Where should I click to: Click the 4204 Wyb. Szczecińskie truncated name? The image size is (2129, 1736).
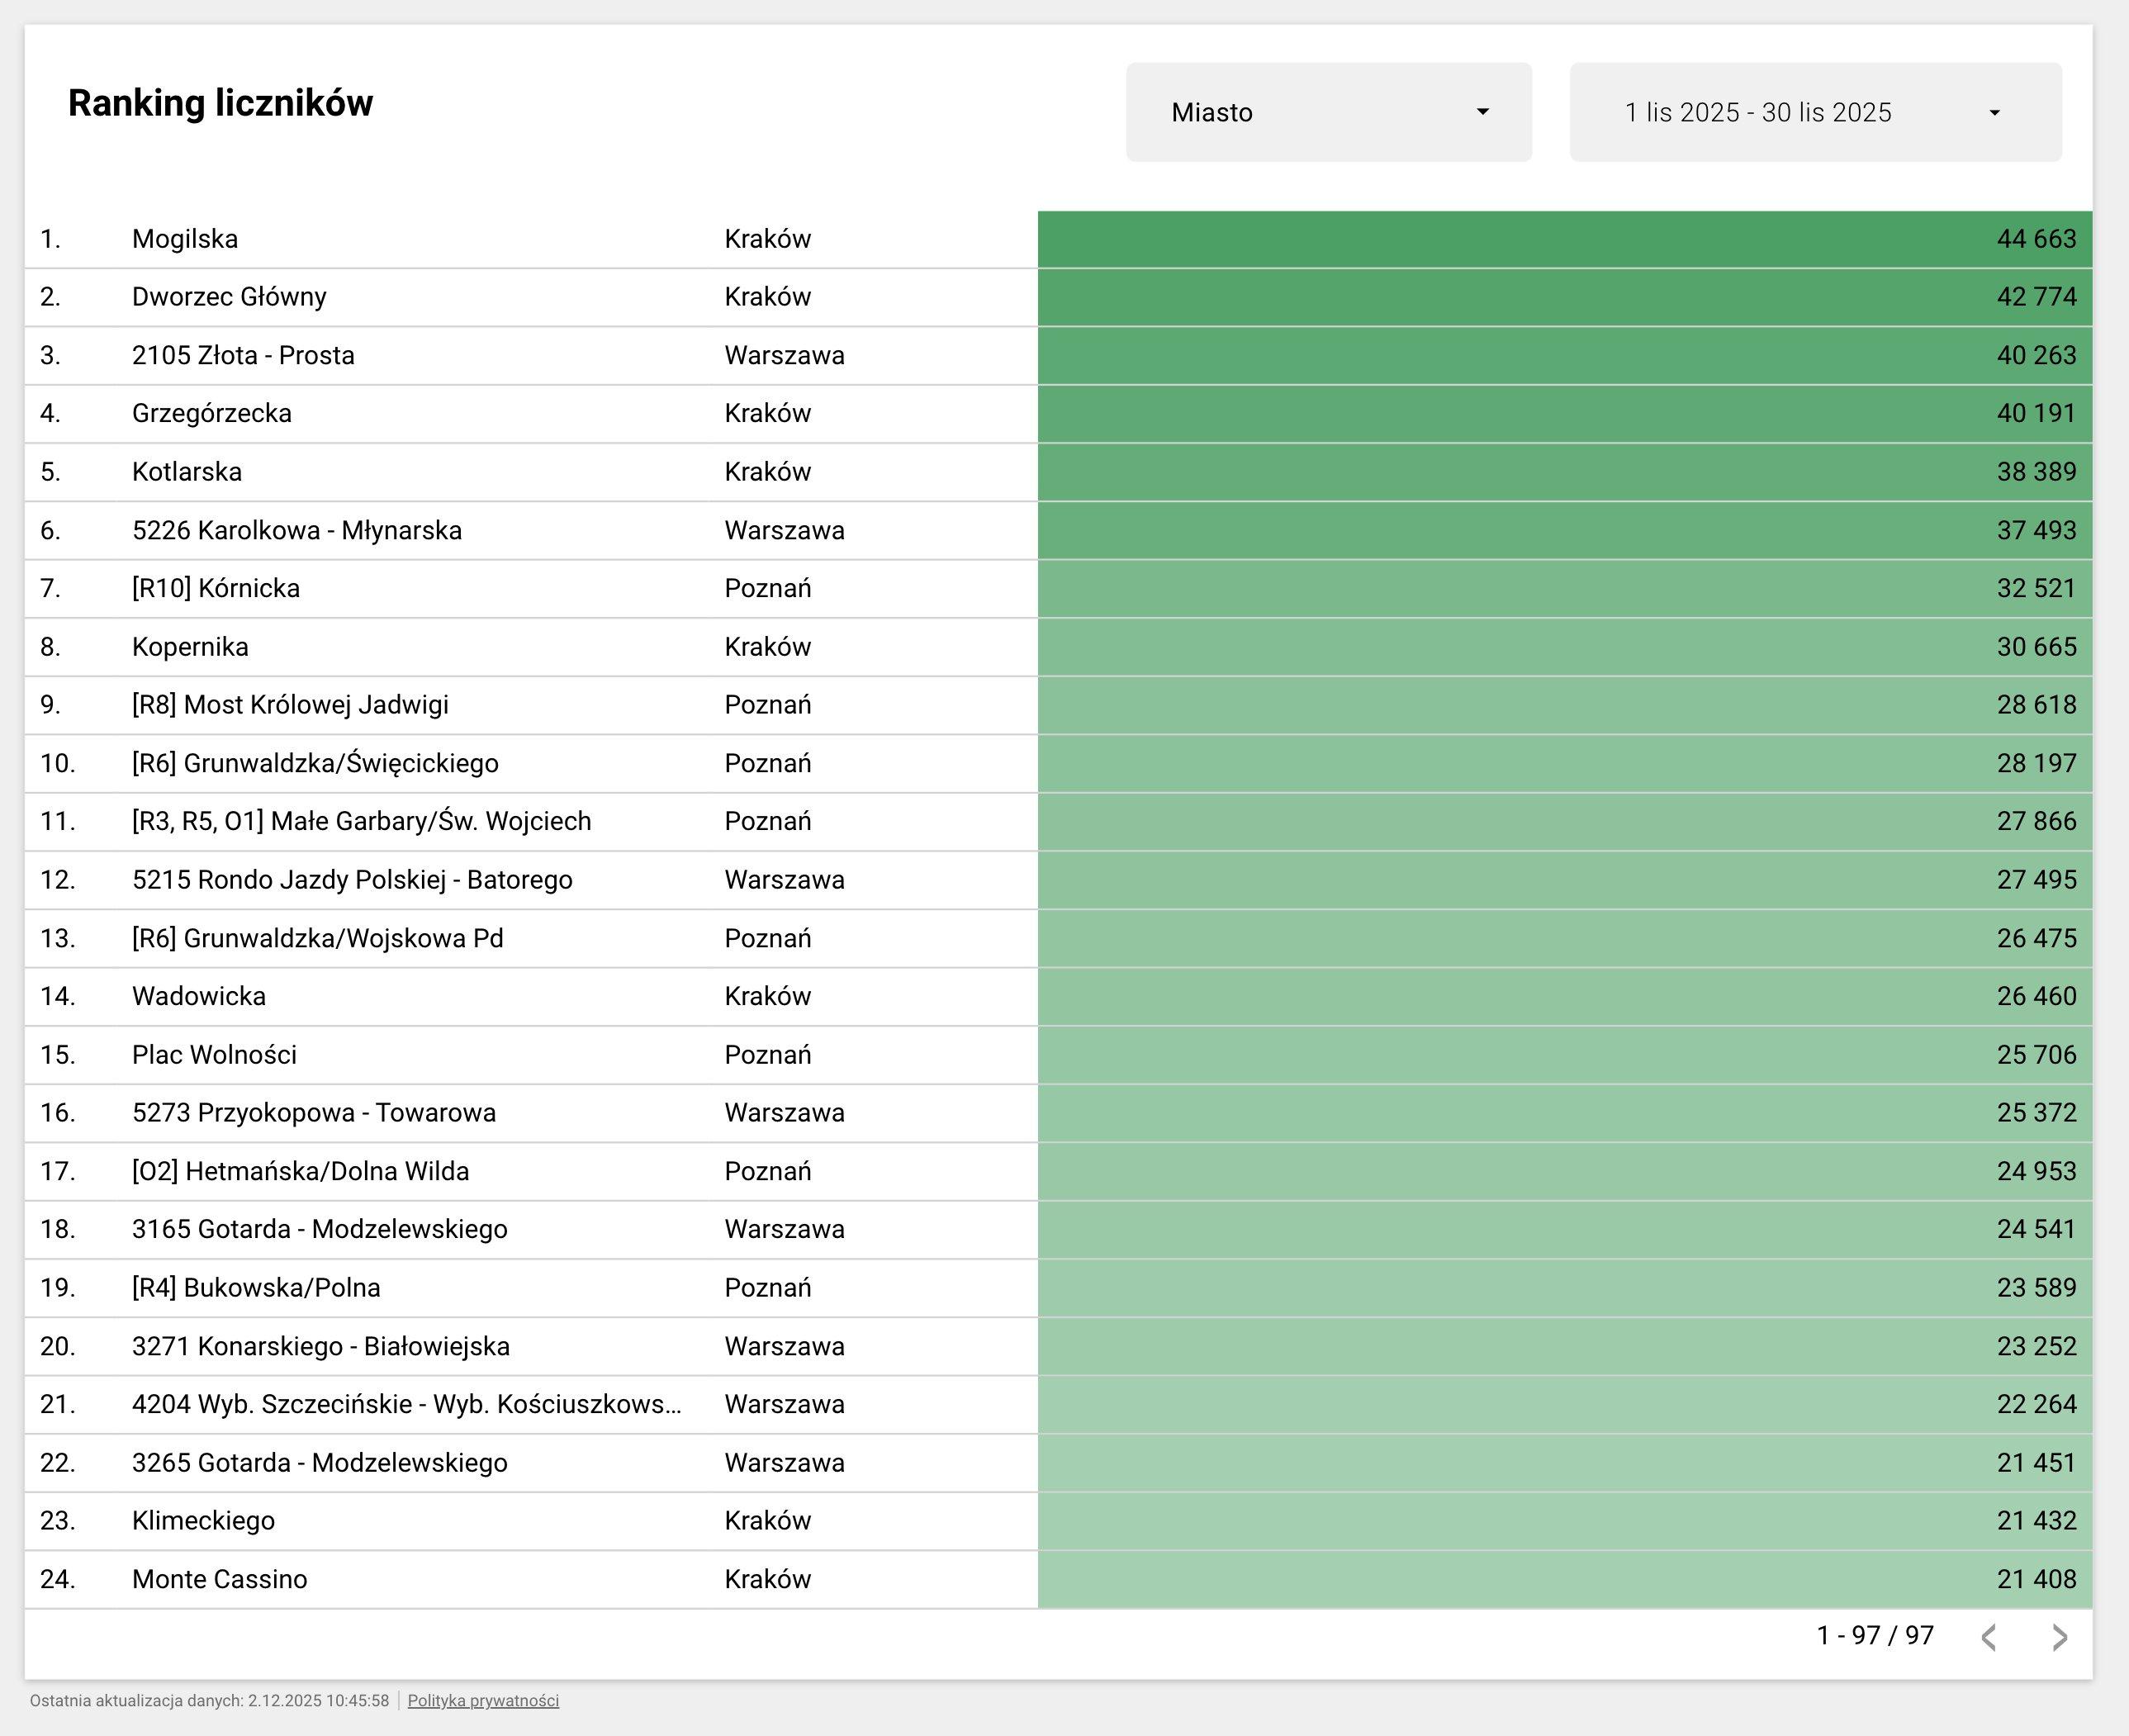click(x=406, y=1404)
